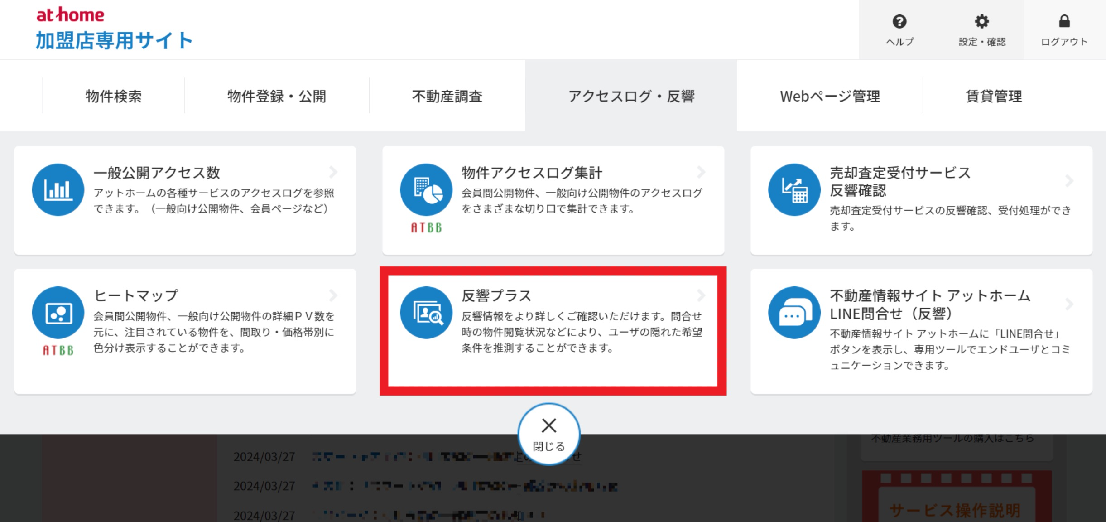This screenshot has height=522, width=1106.
Task: Click the 物件アクセスログ集計 description text
Action: click(x=582, y=201)
